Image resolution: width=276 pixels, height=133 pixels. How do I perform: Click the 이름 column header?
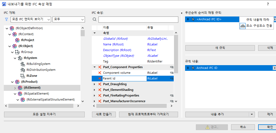[124, 28]
